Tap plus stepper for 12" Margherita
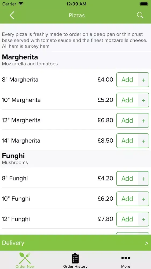This screenshot has width=151, height=269. coord(144,121)
